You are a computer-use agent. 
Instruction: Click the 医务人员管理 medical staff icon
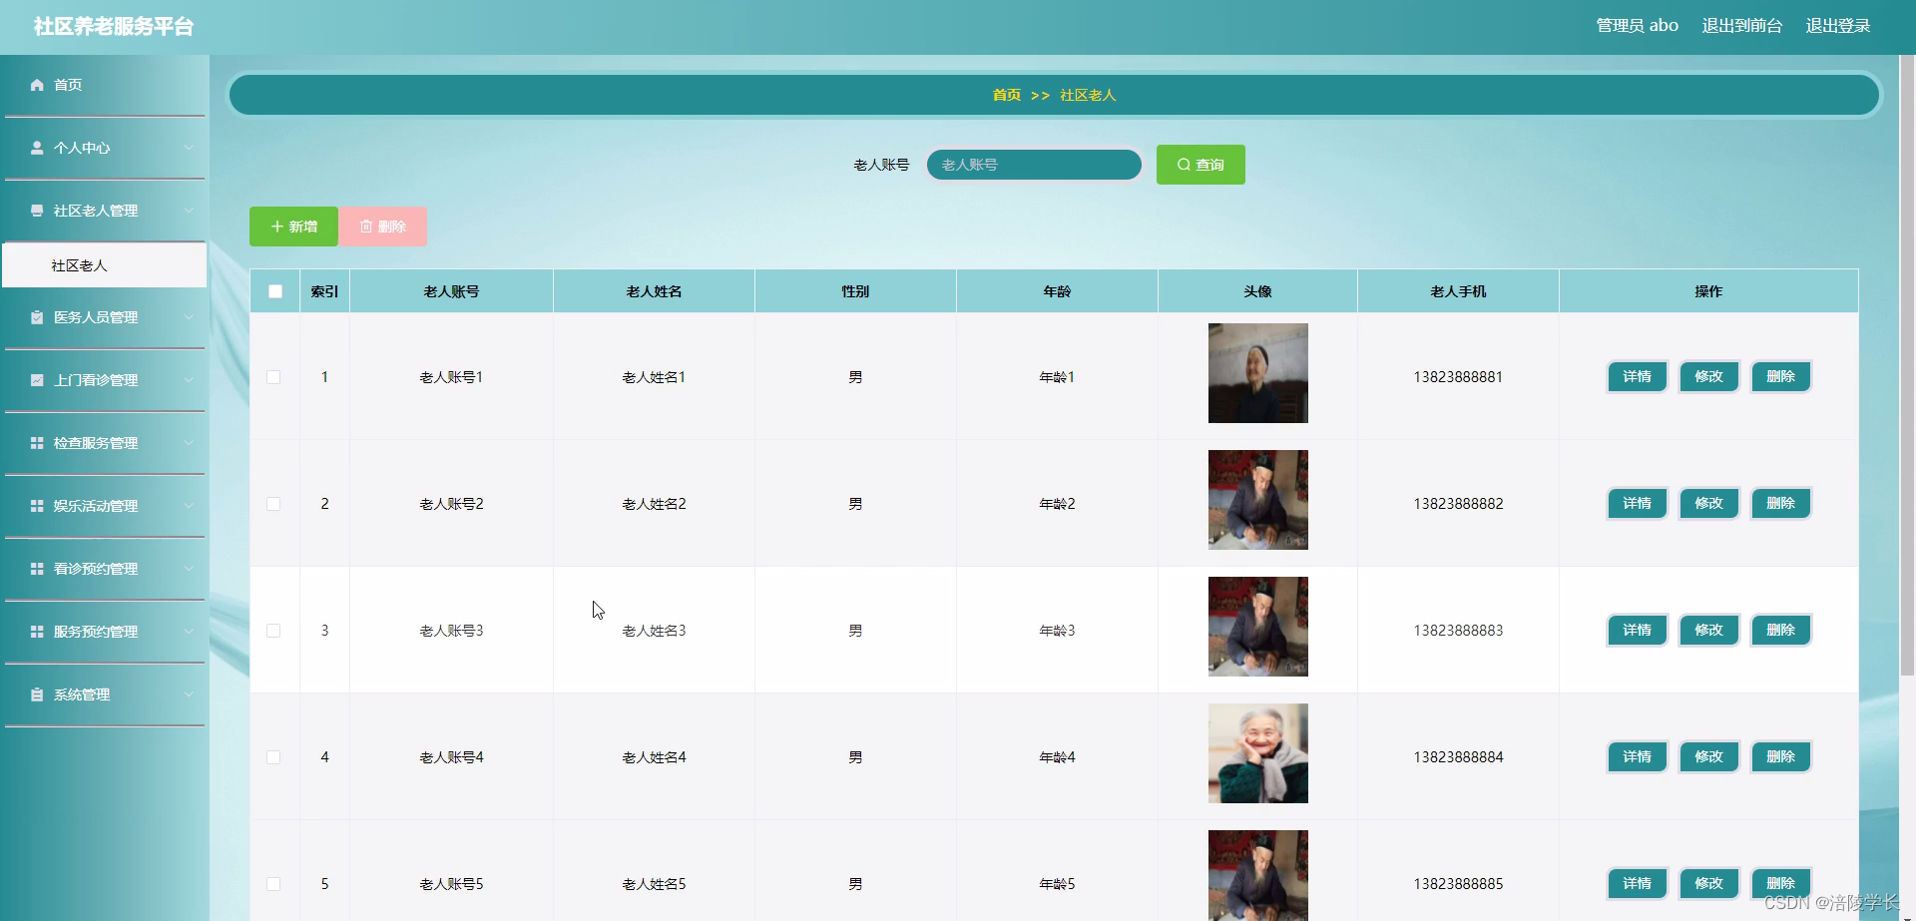35,317
